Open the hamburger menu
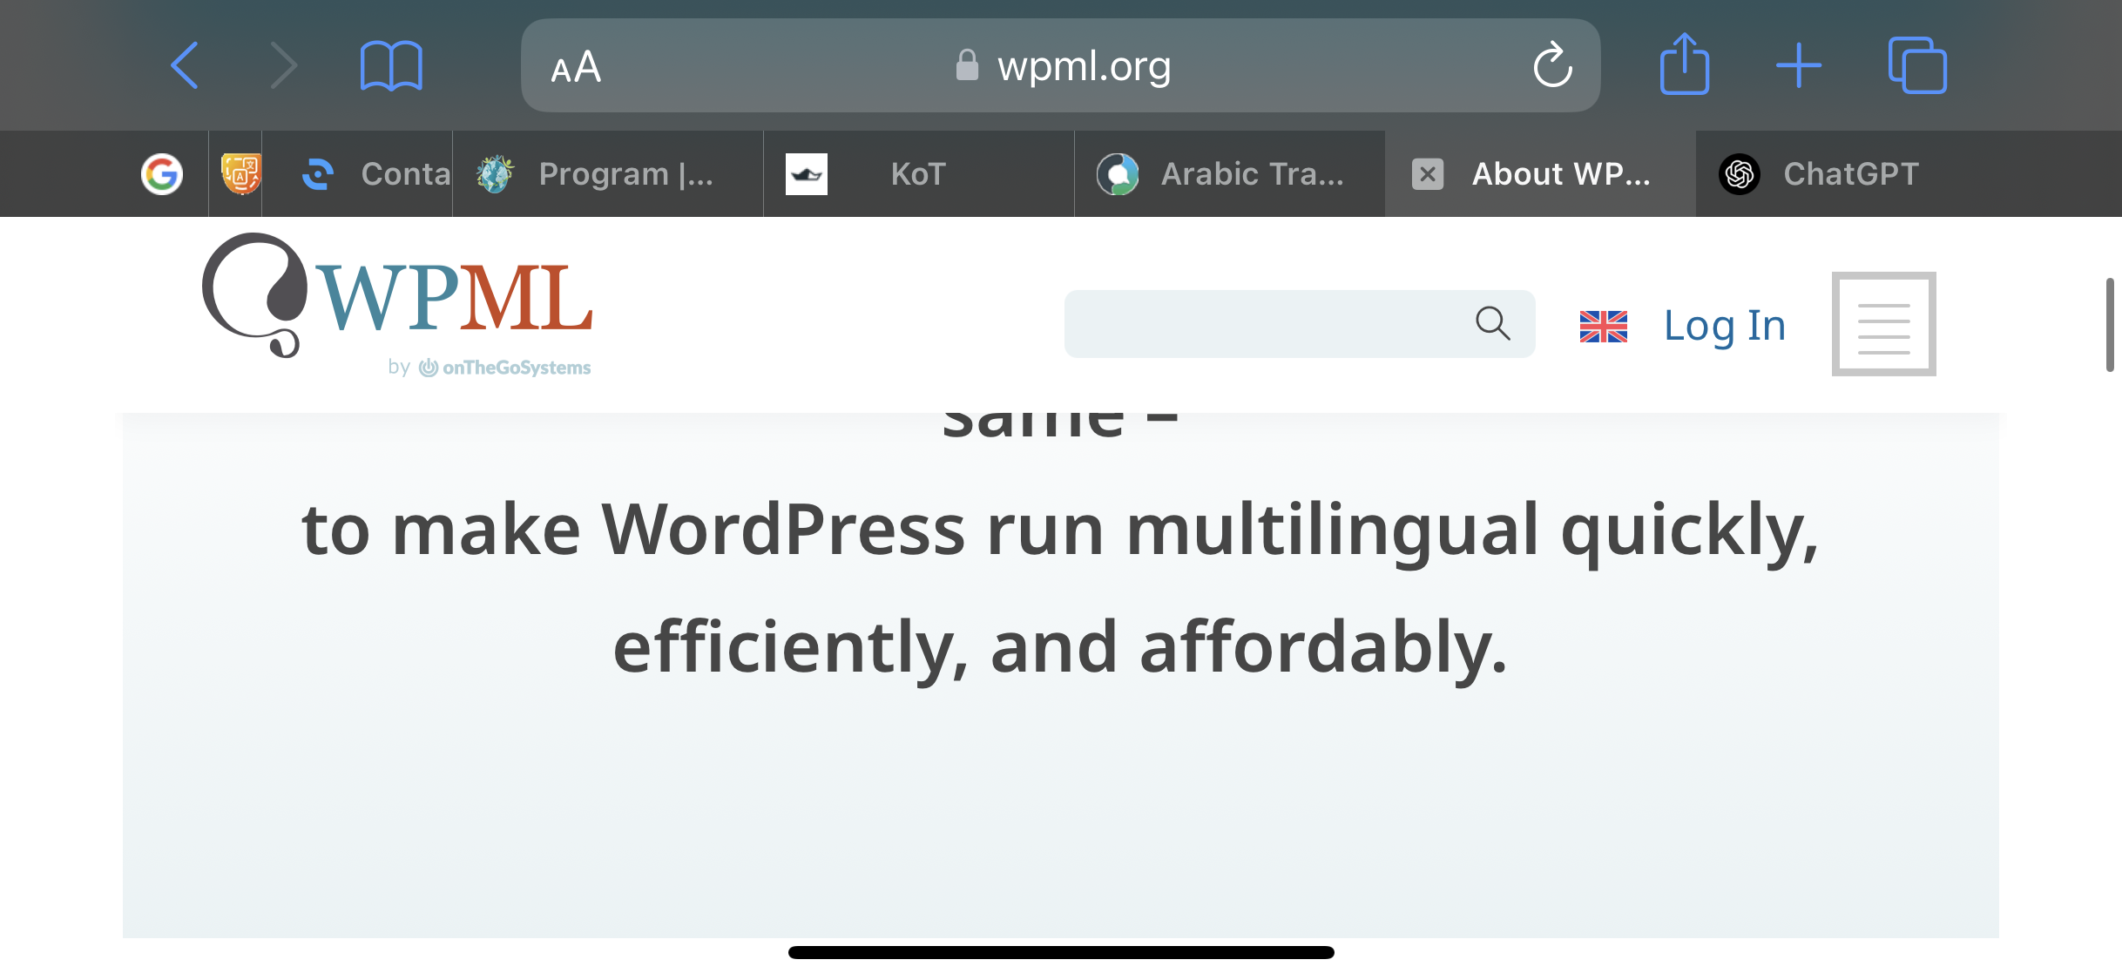This screenshot has height=980, width=2122. coord(1883,324)
